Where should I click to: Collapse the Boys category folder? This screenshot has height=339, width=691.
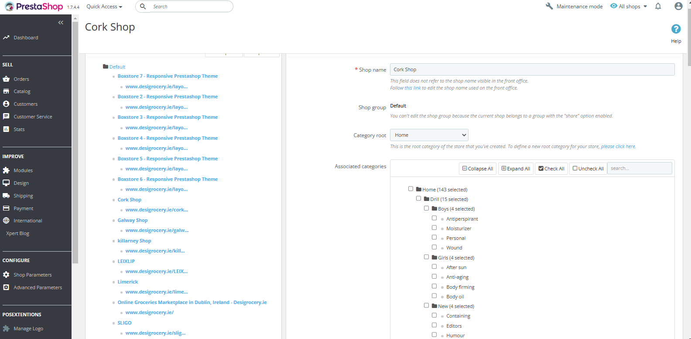click(x=434, y=209)
